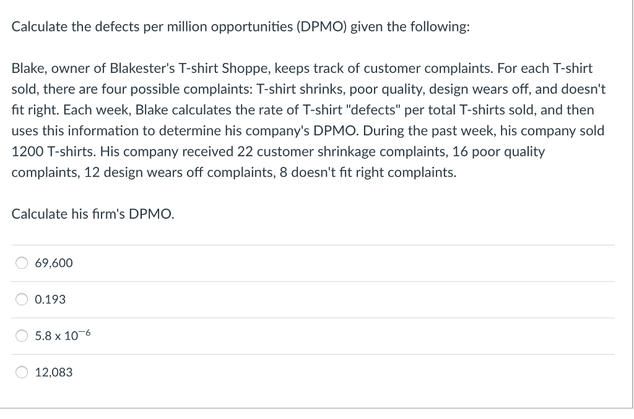Choose the 5.8 x 10⁻⁶ radio button

22,336
